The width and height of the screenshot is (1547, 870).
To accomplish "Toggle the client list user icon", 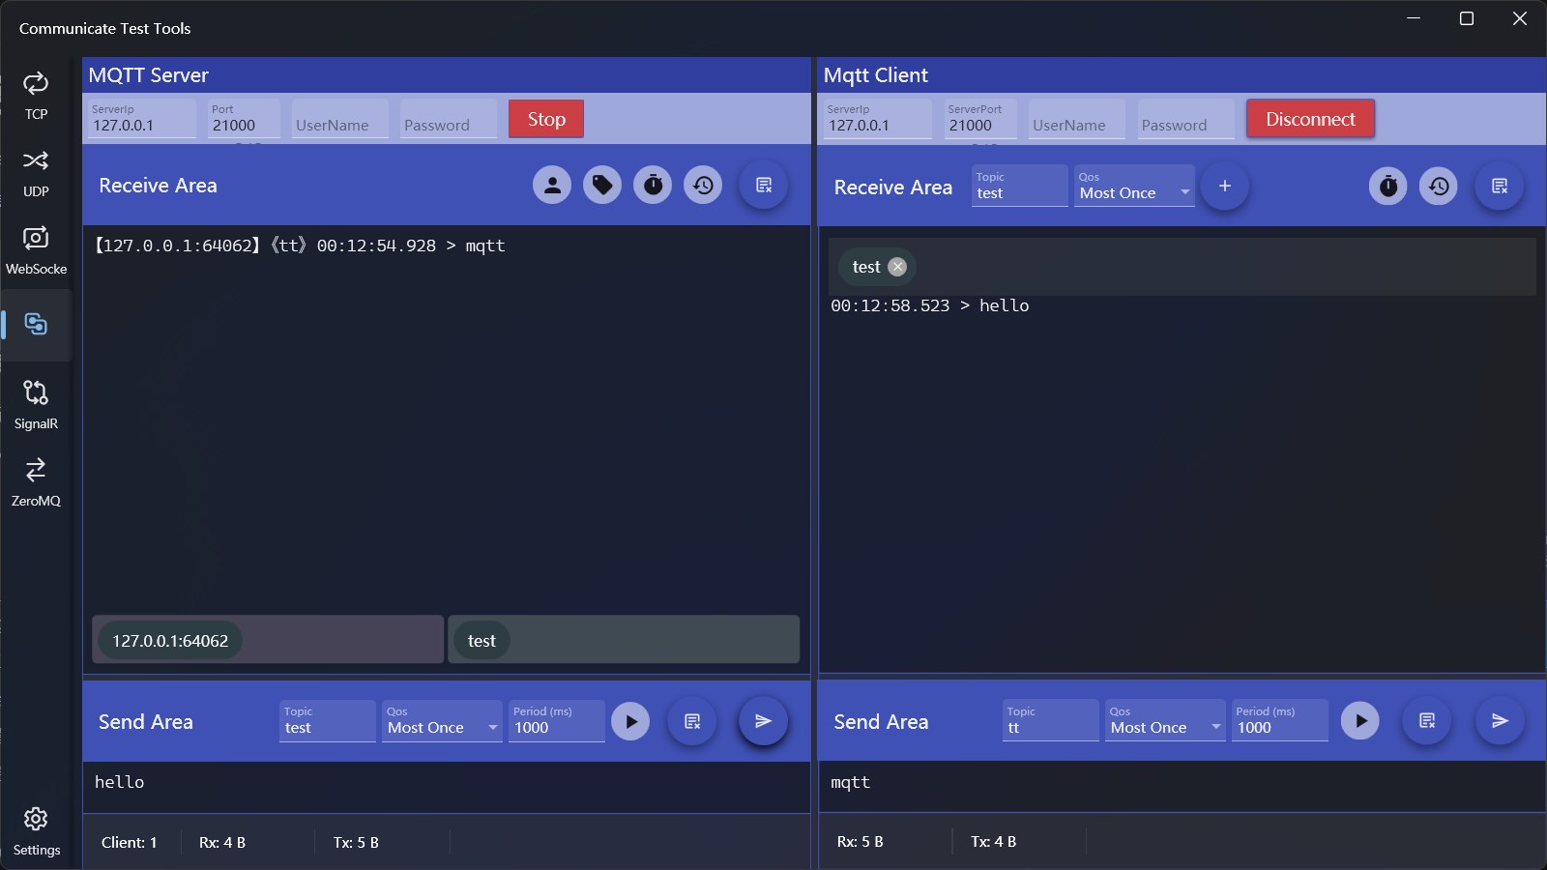I will tap(552, 185).
